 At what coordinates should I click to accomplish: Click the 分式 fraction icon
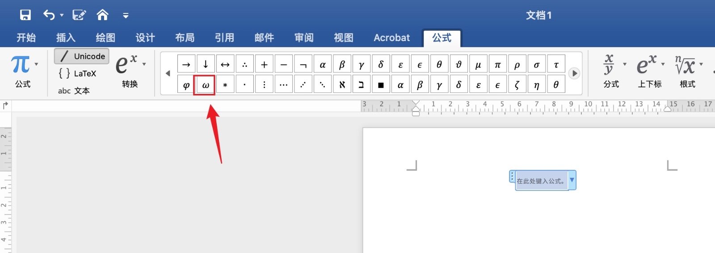[x=609, y=64]
